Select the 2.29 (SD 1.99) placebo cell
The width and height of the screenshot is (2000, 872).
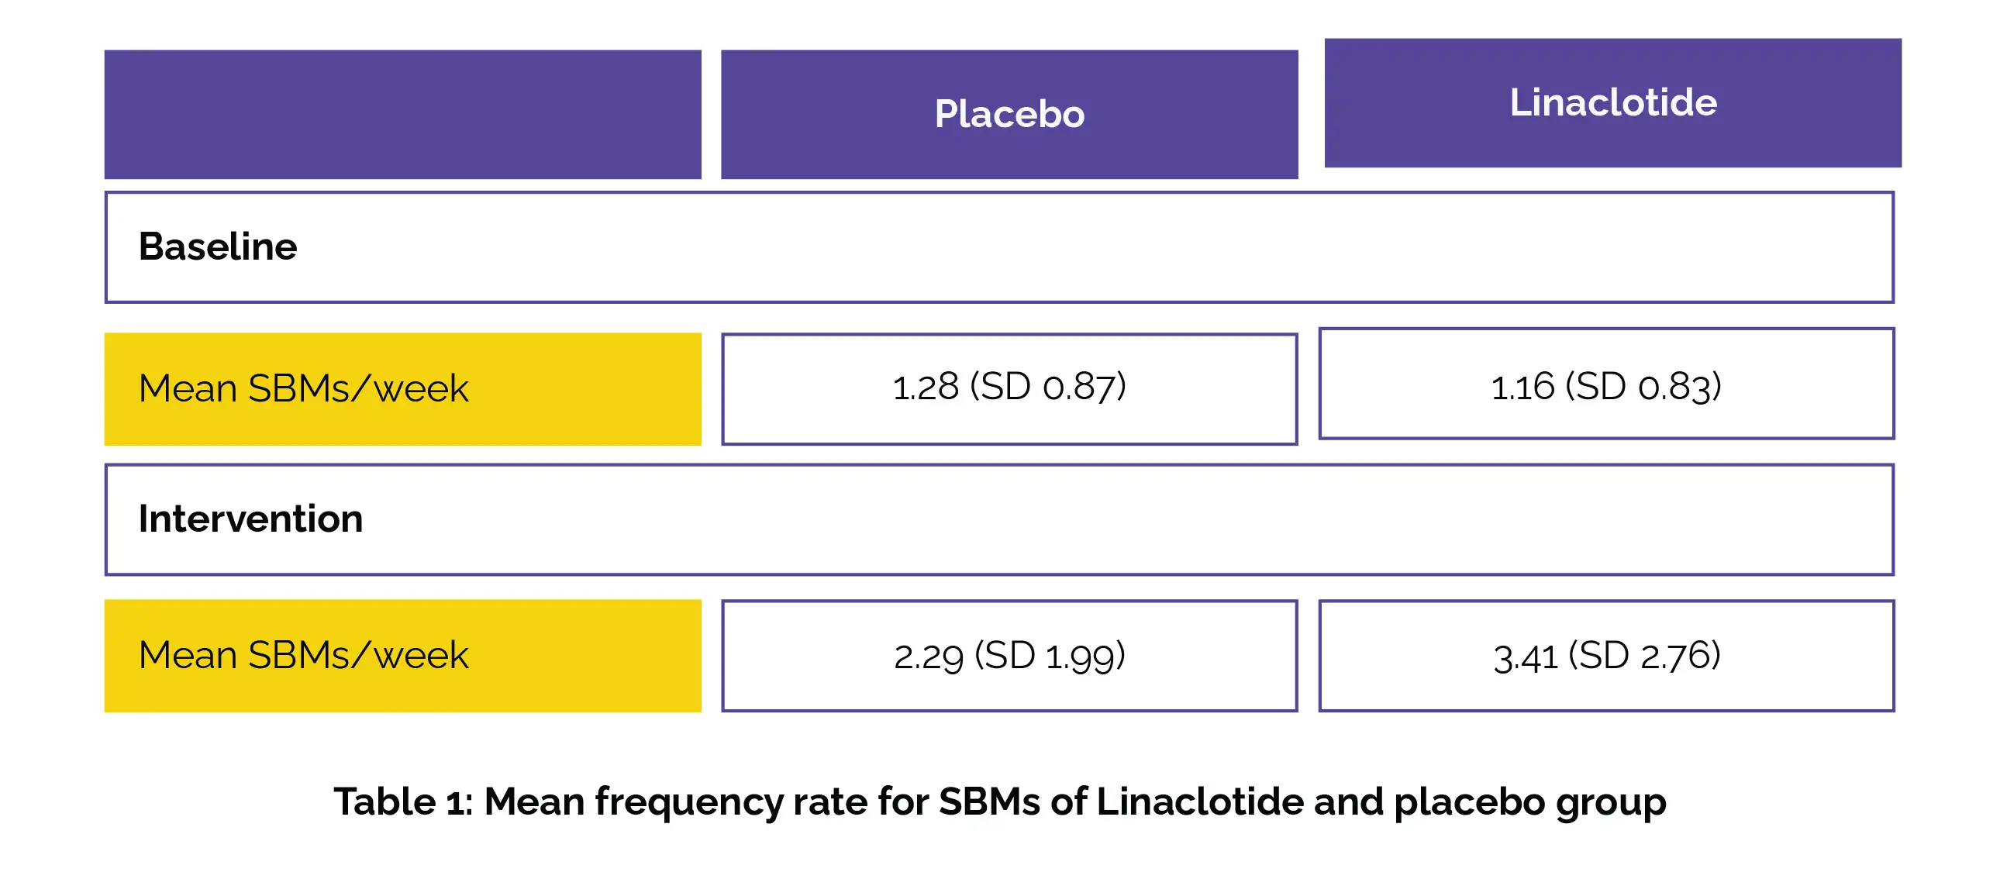(1009, 656)
